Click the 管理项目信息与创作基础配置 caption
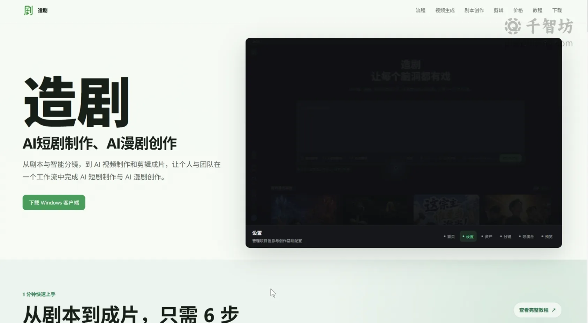This screenshot has height=323, width=588. (277, 241)
